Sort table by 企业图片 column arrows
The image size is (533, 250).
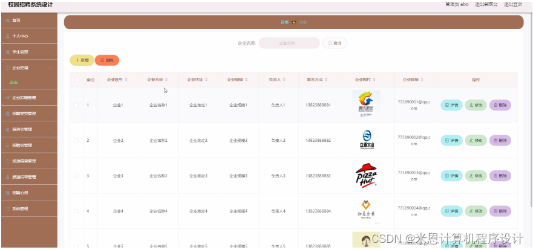click(x=374, y=80)
